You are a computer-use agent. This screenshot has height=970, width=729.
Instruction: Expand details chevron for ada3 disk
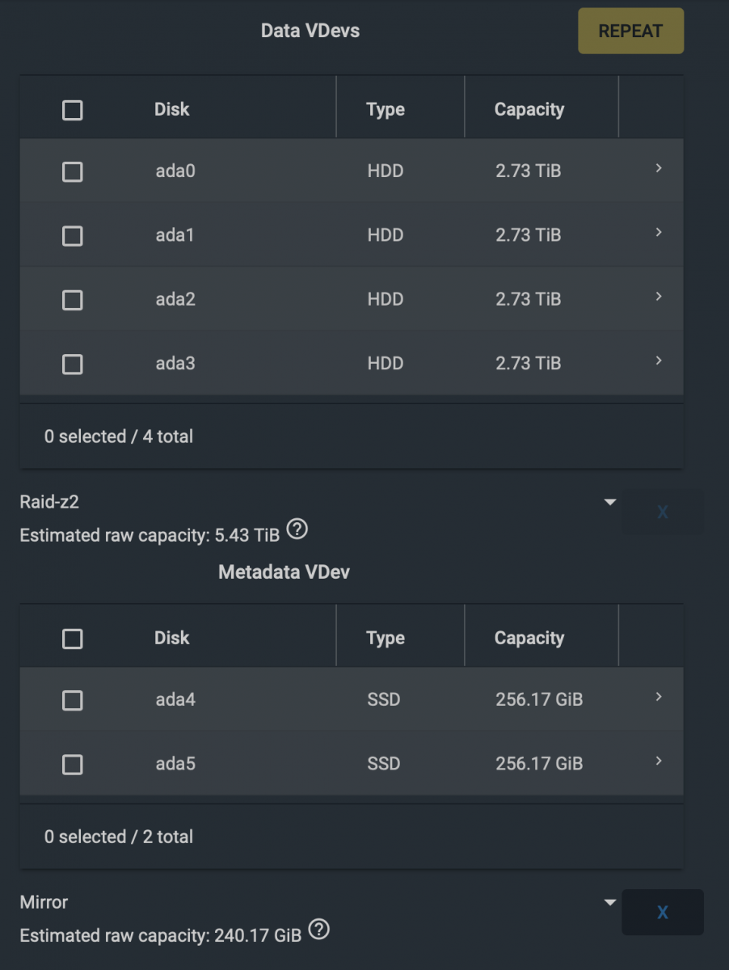[x=659, y=361]
